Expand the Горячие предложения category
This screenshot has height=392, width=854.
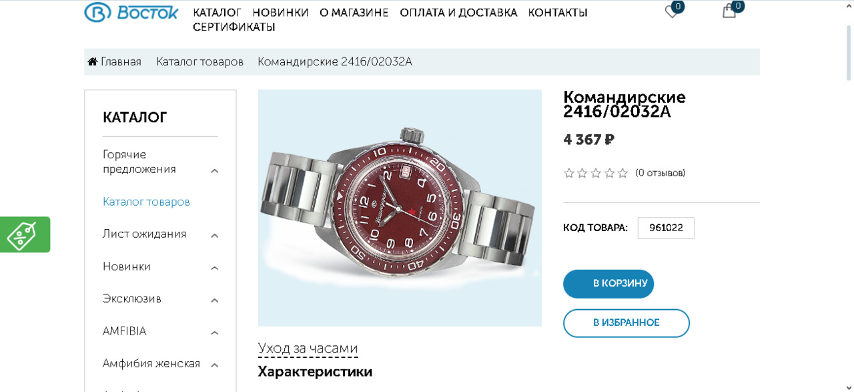point(215,171)
